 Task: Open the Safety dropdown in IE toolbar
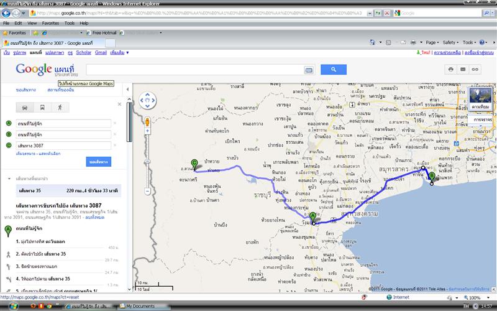tap(452, 42)
